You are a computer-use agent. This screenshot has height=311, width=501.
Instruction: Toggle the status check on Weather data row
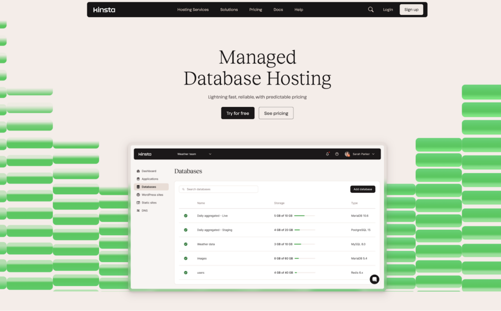(186, 244)
